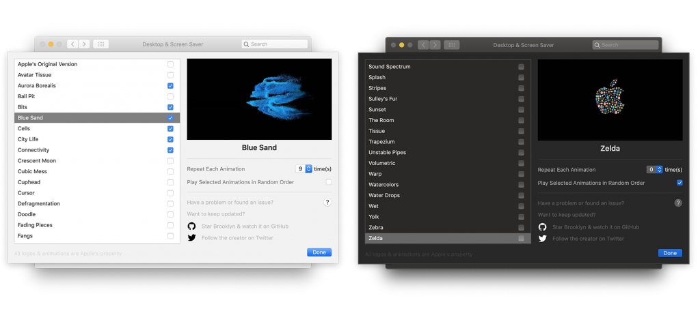
Task: Click the Zelda Apple logo preview
Action: point(610,100)
